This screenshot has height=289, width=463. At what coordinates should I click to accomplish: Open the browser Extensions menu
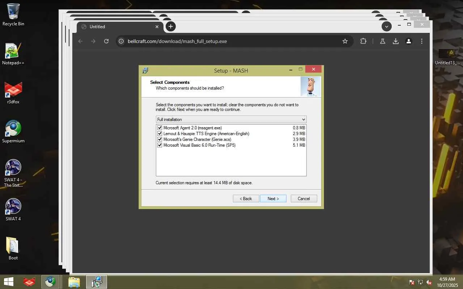pyautogui.click(x=364, y=41)
